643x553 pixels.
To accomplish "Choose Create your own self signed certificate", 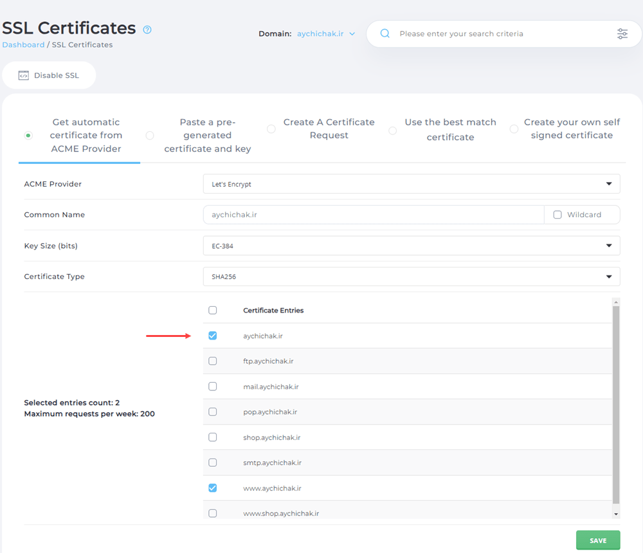I will (x=514, y=129).
